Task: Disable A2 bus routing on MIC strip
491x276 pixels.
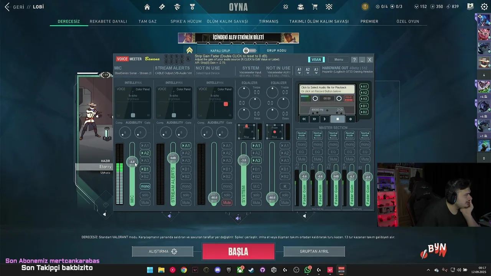Action: pos(145,153)
